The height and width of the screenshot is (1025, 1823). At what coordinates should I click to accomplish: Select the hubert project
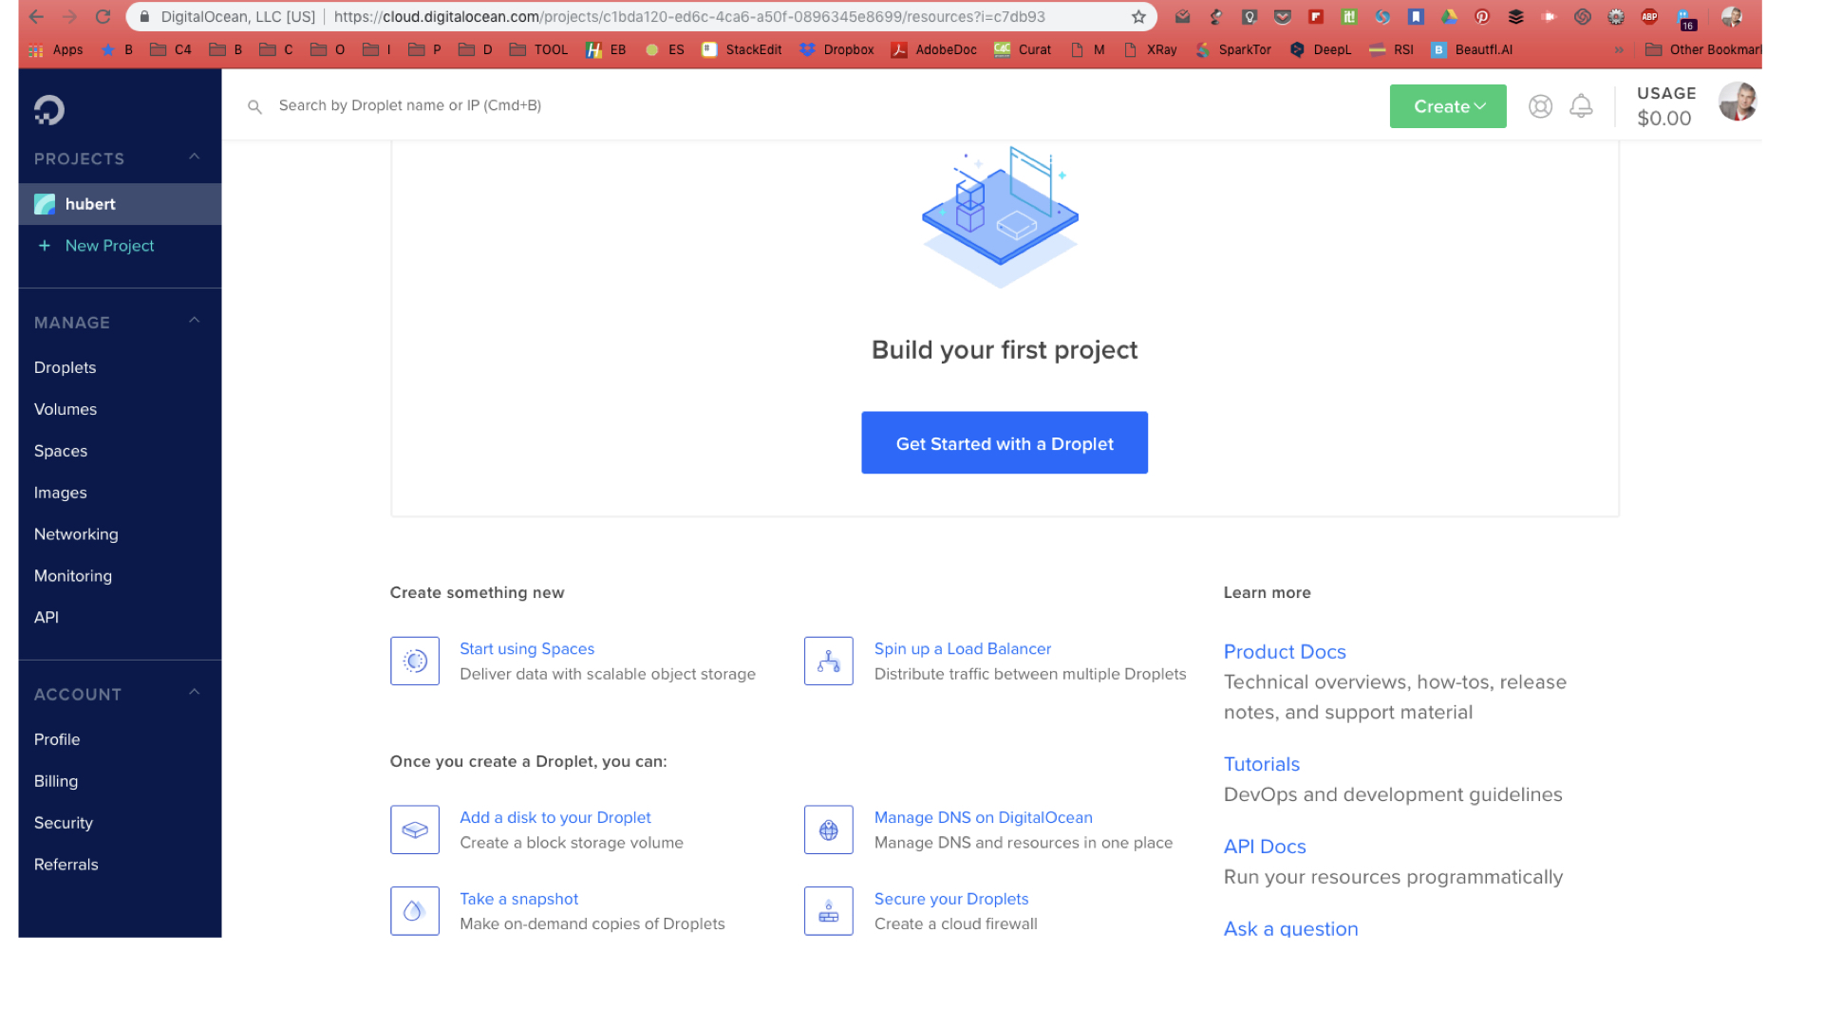coord(120,204)
